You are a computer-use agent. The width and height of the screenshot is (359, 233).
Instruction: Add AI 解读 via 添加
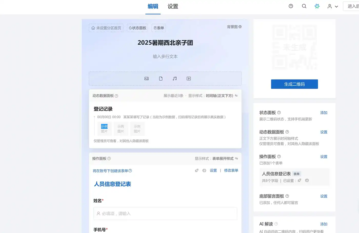(324, 224)
